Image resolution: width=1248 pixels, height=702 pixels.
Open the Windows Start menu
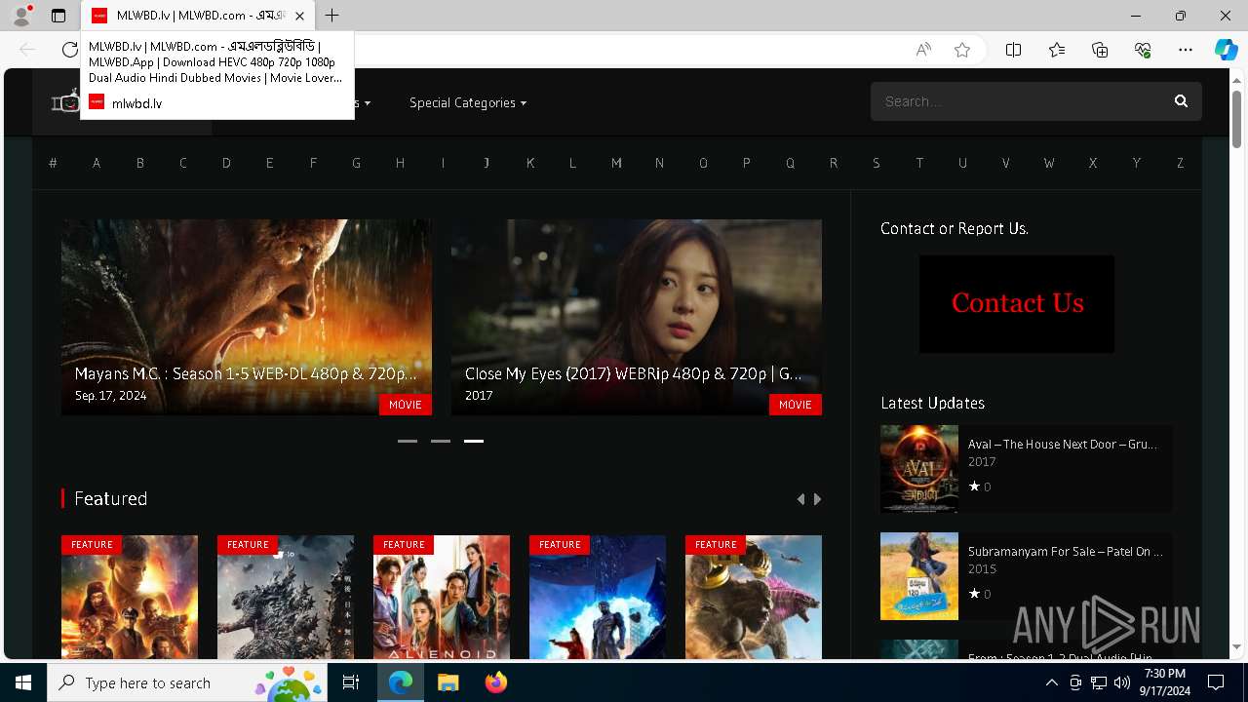click(23, 682)
